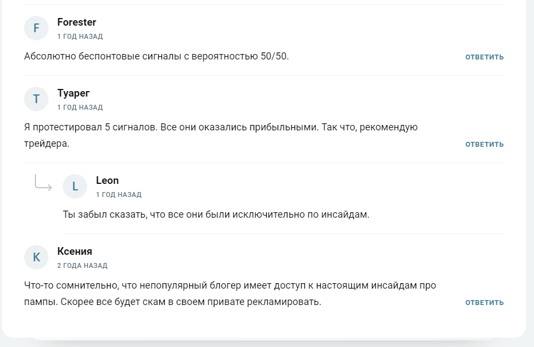Open the Forester username

[76, 22]
